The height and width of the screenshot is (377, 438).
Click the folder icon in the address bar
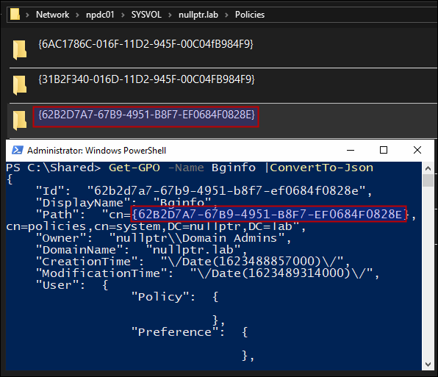coord(15,14)
